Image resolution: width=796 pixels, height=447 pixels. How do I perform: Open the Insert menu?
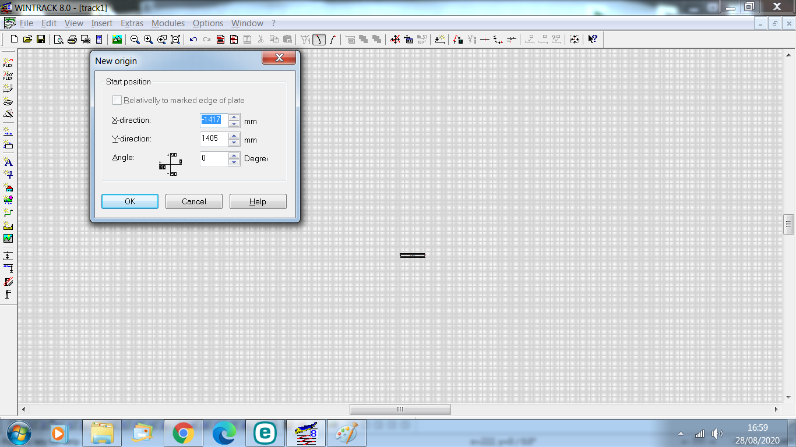(102, 23)
